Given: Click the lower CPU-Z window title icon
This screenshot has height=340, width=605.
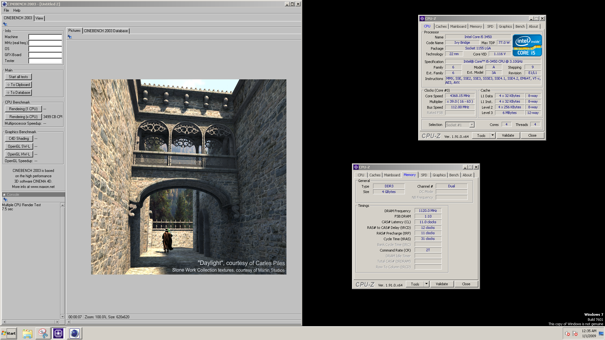Looking at the screenshot, I should (356, 167).
